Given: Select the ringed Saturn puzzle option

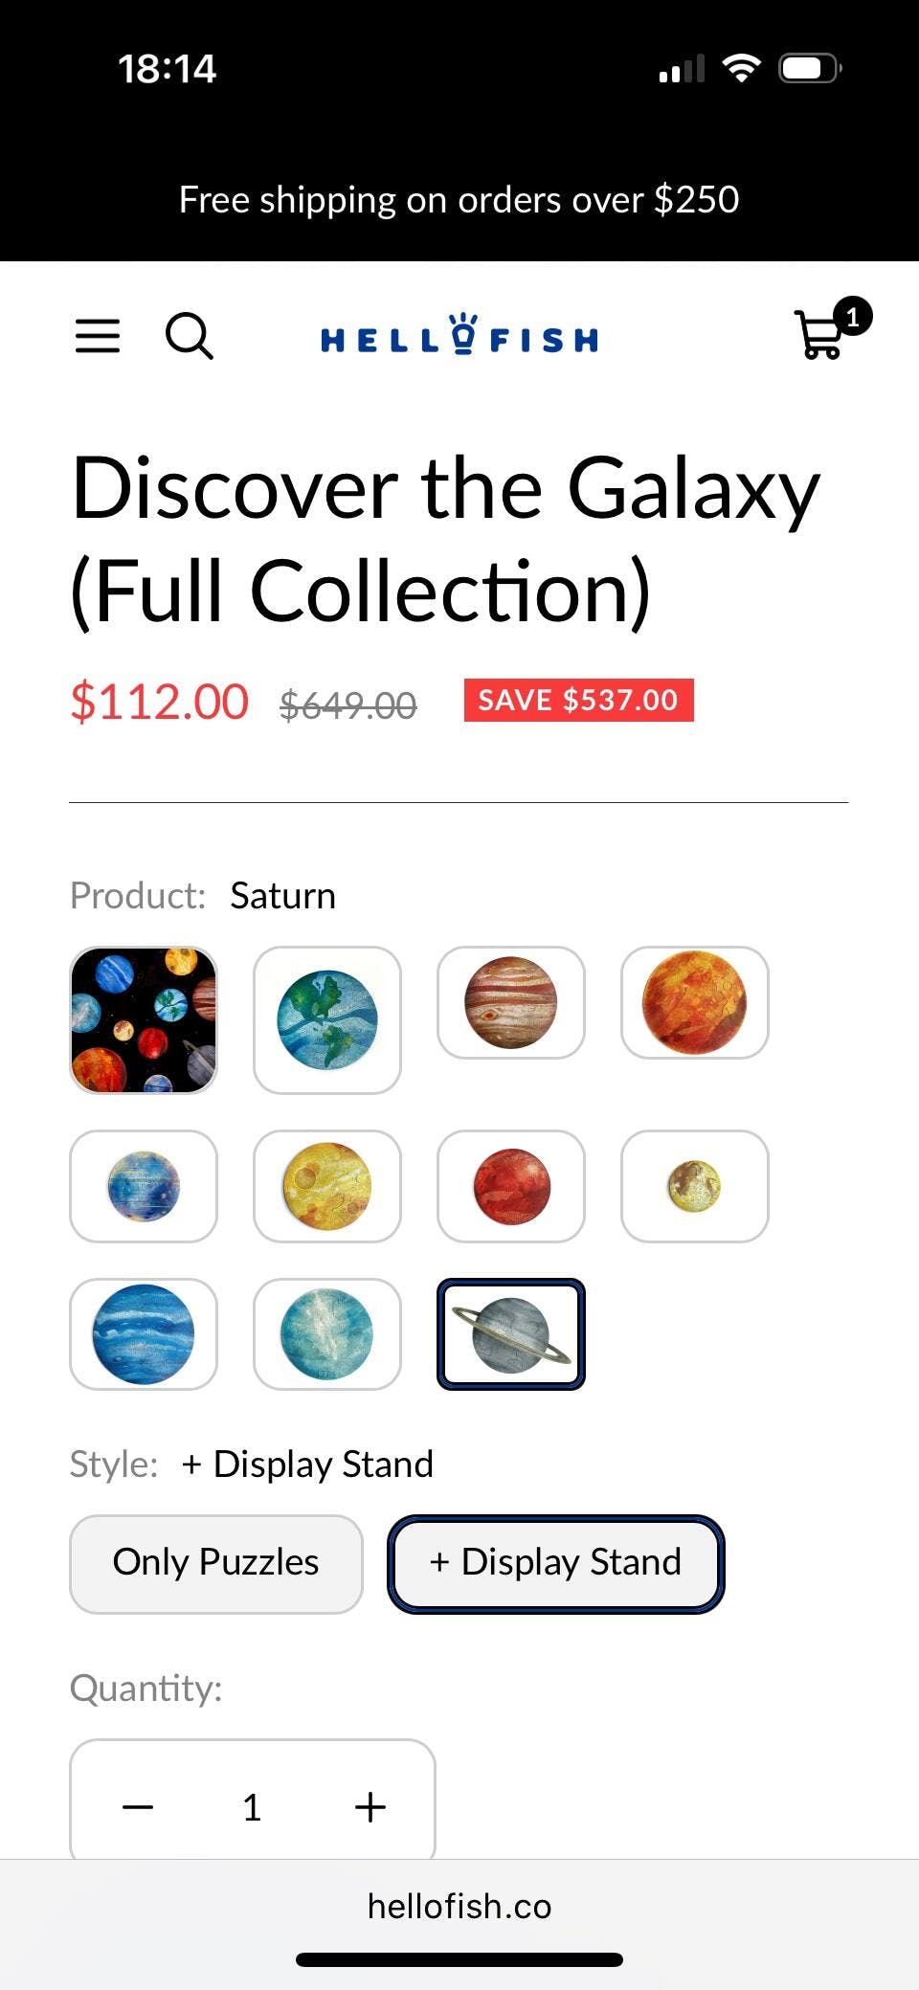Looking at the screenshot, I should pyautogui.click(x=511, y=1333).
